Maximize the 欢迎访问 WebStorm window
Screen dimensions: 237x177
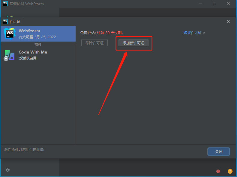[x=214, y=4]
